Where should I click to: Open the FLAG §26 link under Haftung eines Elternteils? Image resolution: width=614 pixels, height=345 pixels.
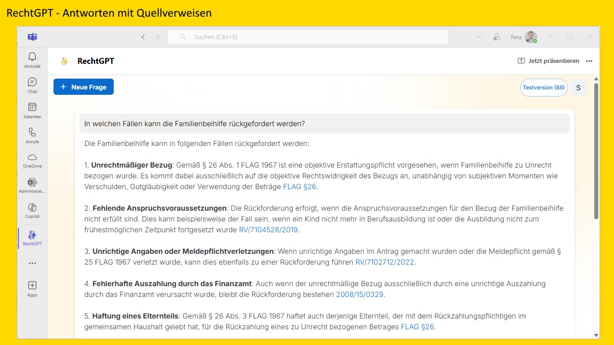click(418, 327)
